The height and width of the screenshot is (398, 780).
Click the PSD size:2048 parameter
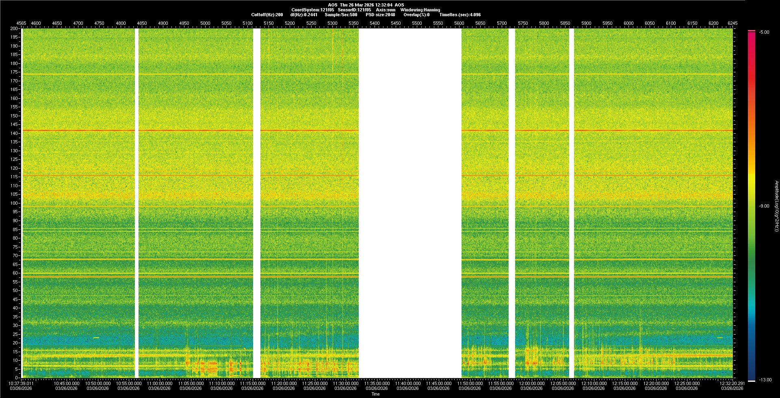[x=380, y=15]
